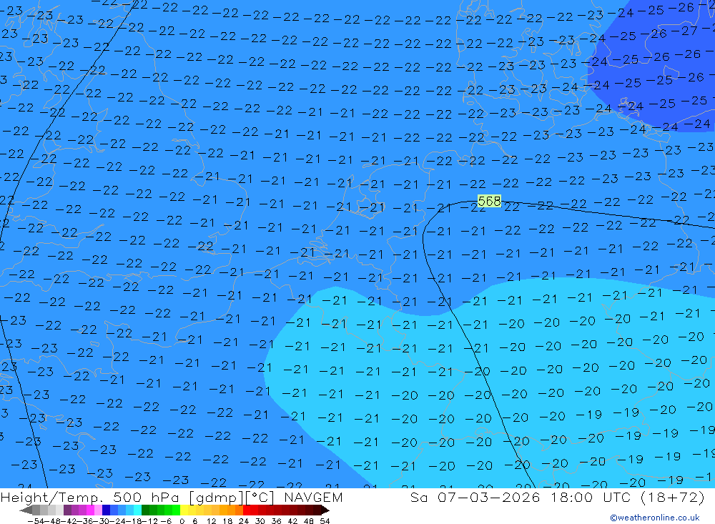Click the grey left arrow of color scale
715x524 pixels.
[26, 510]
